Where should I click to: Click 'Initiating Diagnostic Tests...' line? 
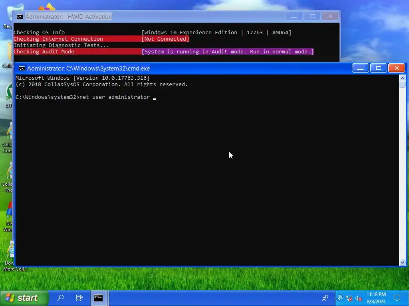point(61,45)
